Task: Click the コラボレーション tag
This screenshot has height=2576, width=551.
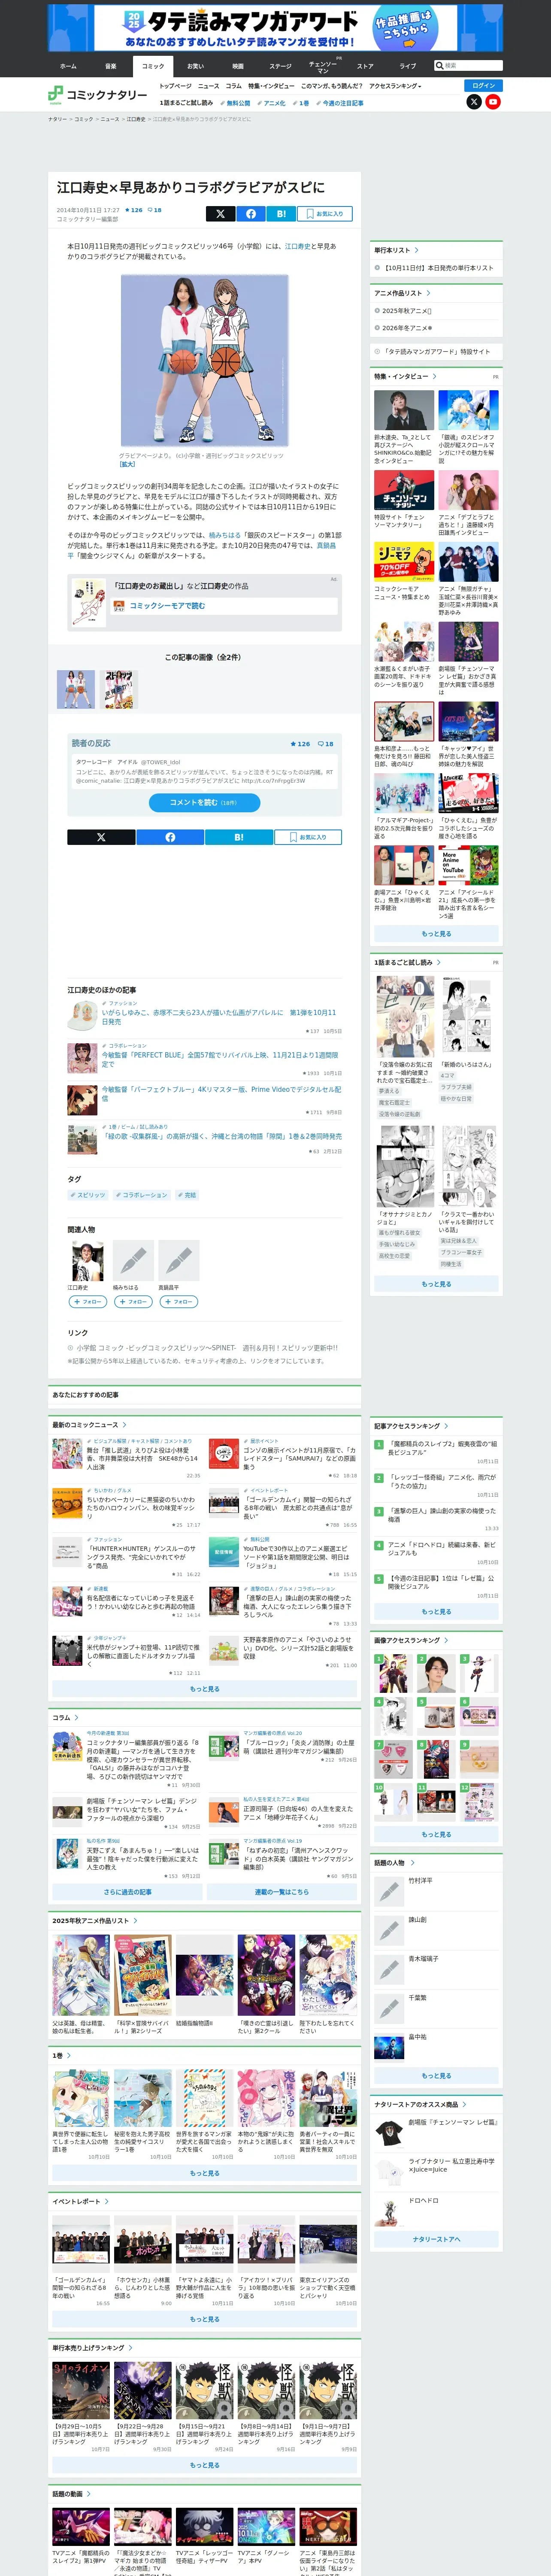Action: point(143,1195)
